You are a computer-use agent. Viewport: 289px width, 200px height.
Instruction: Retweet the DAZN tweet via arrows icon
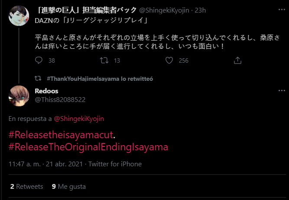tap(104, 60)
